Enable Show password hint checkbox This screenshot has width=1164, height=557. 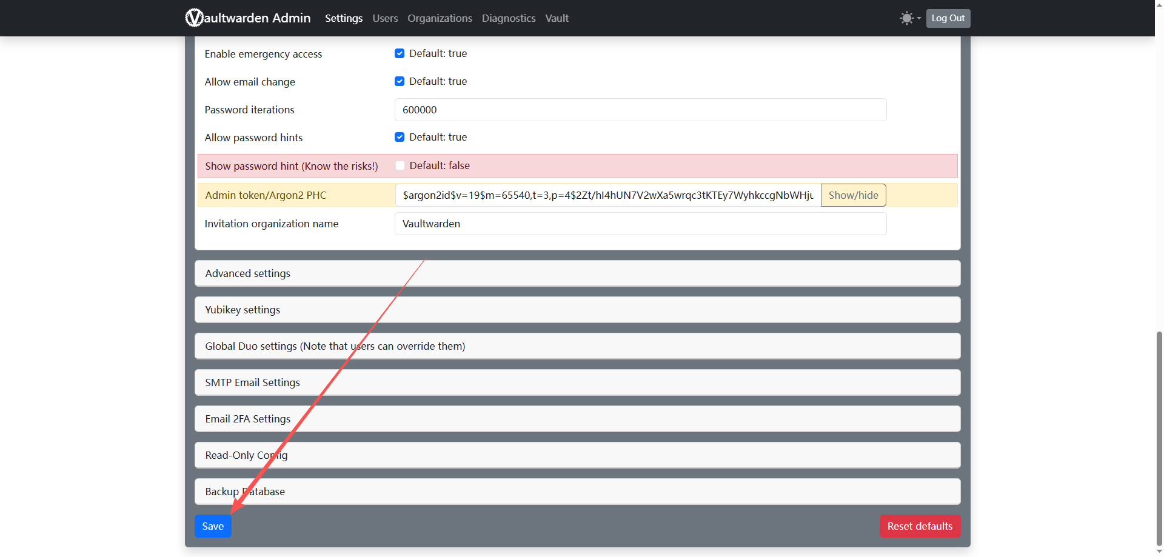tap(400, 165)
